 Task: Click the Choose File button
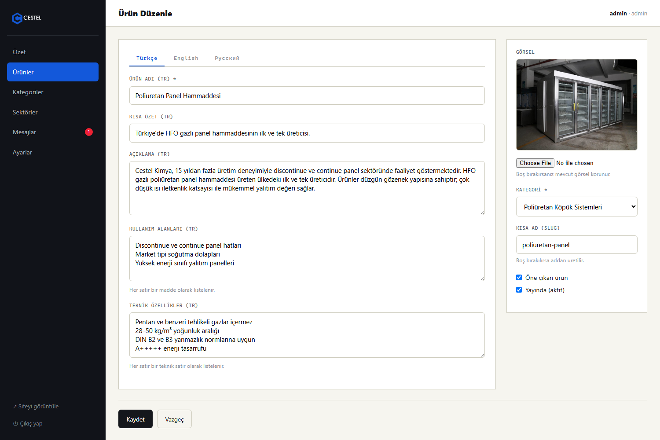pos(535,163)
